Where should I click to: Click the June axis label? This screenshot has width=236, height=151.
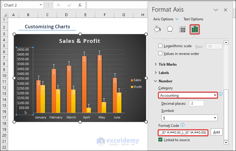[117, 117]
